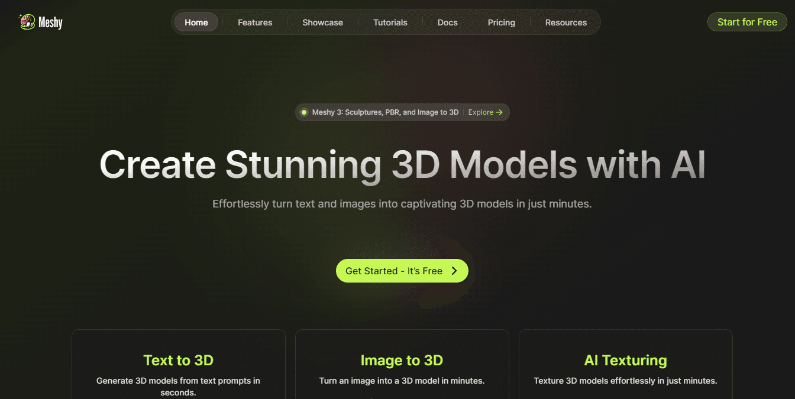
Task: Open the Pricing page
Action: pos(501,22)
